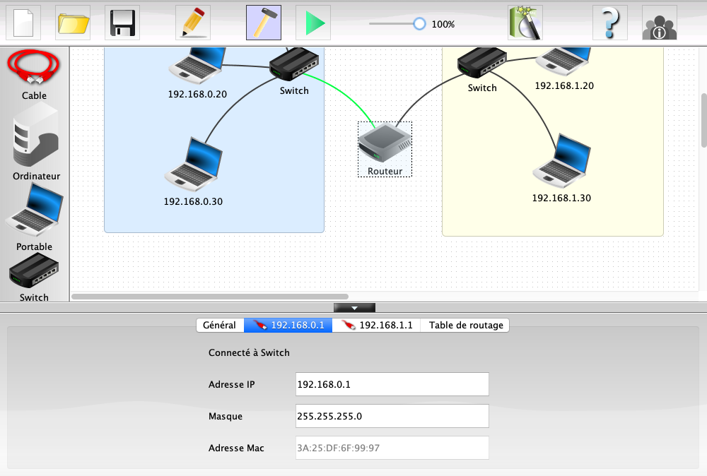707x476 pixels.
Task: Click the about info people icon
Action: [660, 23]
